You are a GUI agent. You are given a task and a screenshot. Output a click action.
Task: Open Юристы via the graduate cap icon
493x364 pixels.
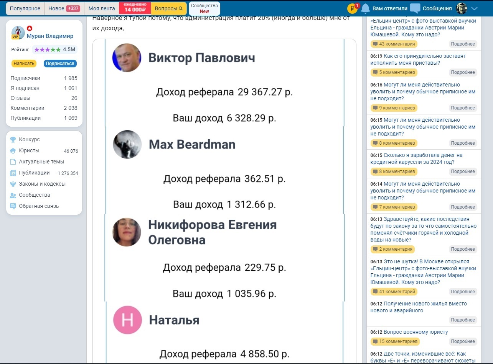point(13,150)
